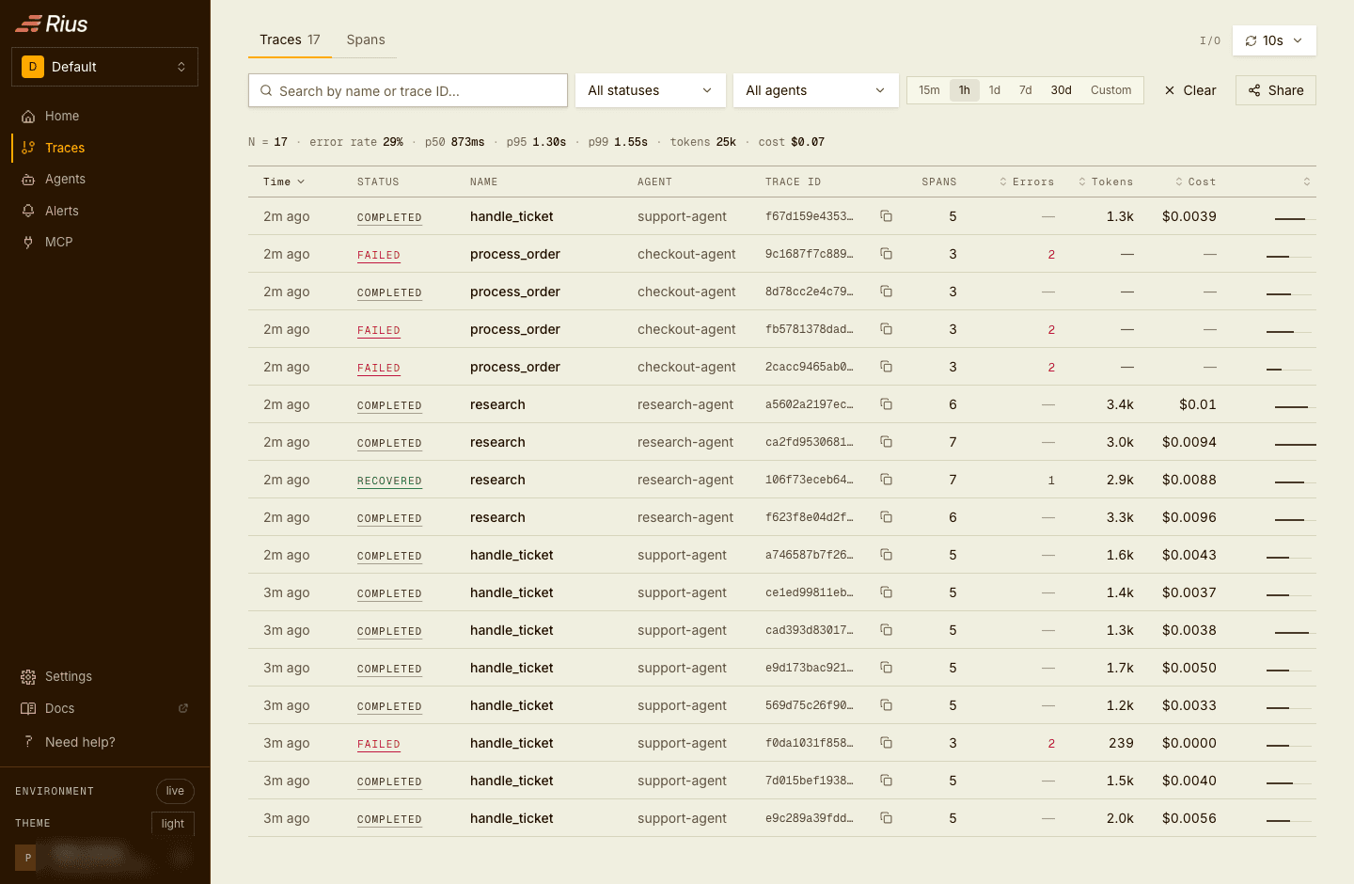Click the Share button
Screen dimensions: 1354x884
[x=1276, y=90]
